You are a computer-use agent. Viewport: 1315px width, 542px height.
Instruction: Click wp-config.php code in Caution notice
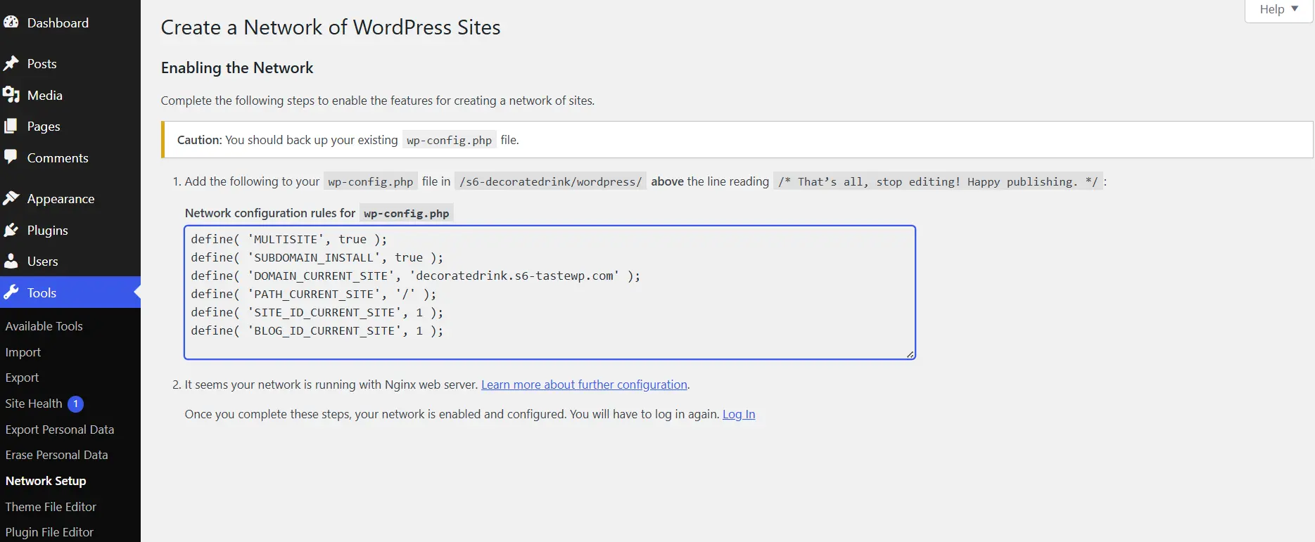tap(449, 140)
